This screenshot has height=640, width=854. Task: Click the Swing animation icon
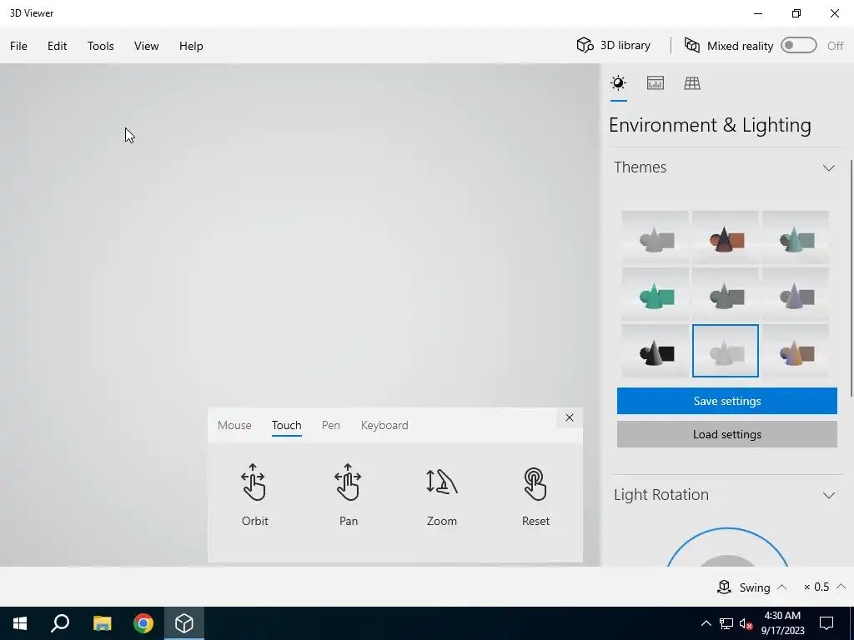(x=724, y=587)
